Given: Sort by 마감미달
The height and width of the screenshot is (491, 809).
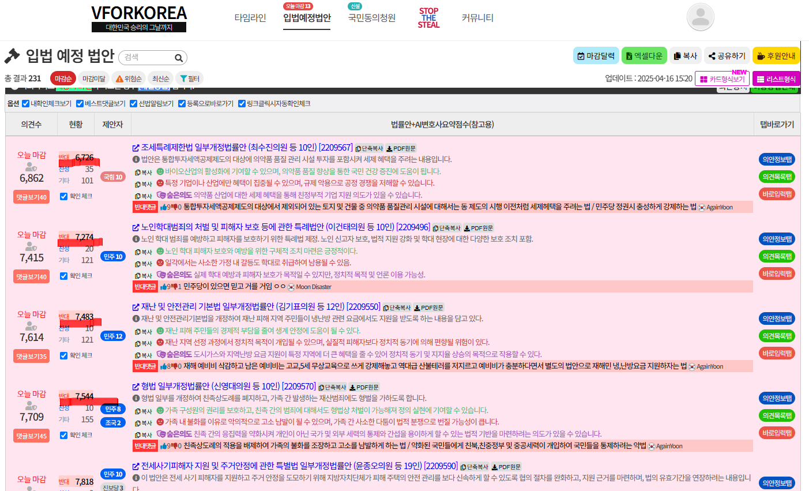Looking at the screenshot, I should click(x=93, y=78).
